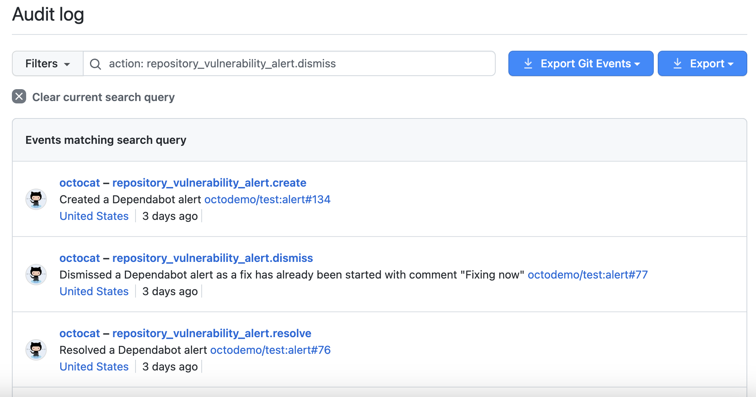The height and width of the screenshot is (397, 756).
Task: Click the circular X clear icon
Action: (18, 97)
